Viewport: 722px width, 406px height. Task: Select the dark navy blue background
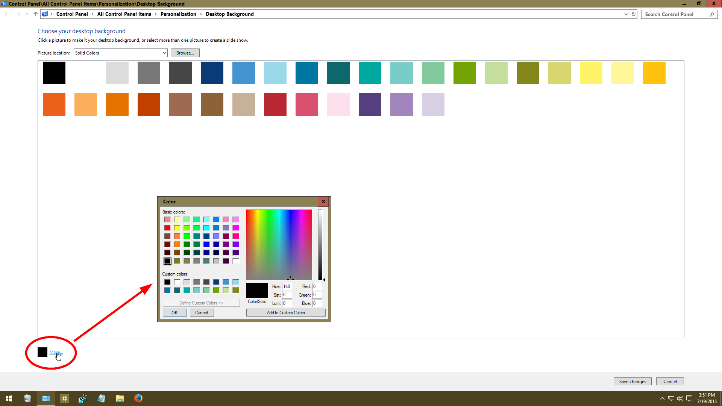[212, 73]
